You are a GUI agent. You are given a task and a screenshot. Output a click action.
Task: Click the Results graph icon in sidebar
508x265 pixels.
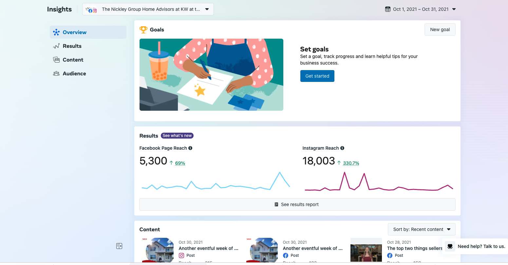[x=56, y=46]
